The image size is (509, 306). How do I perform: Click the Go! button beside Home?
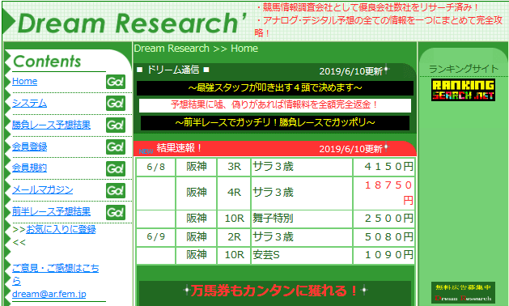click(116, 82)
